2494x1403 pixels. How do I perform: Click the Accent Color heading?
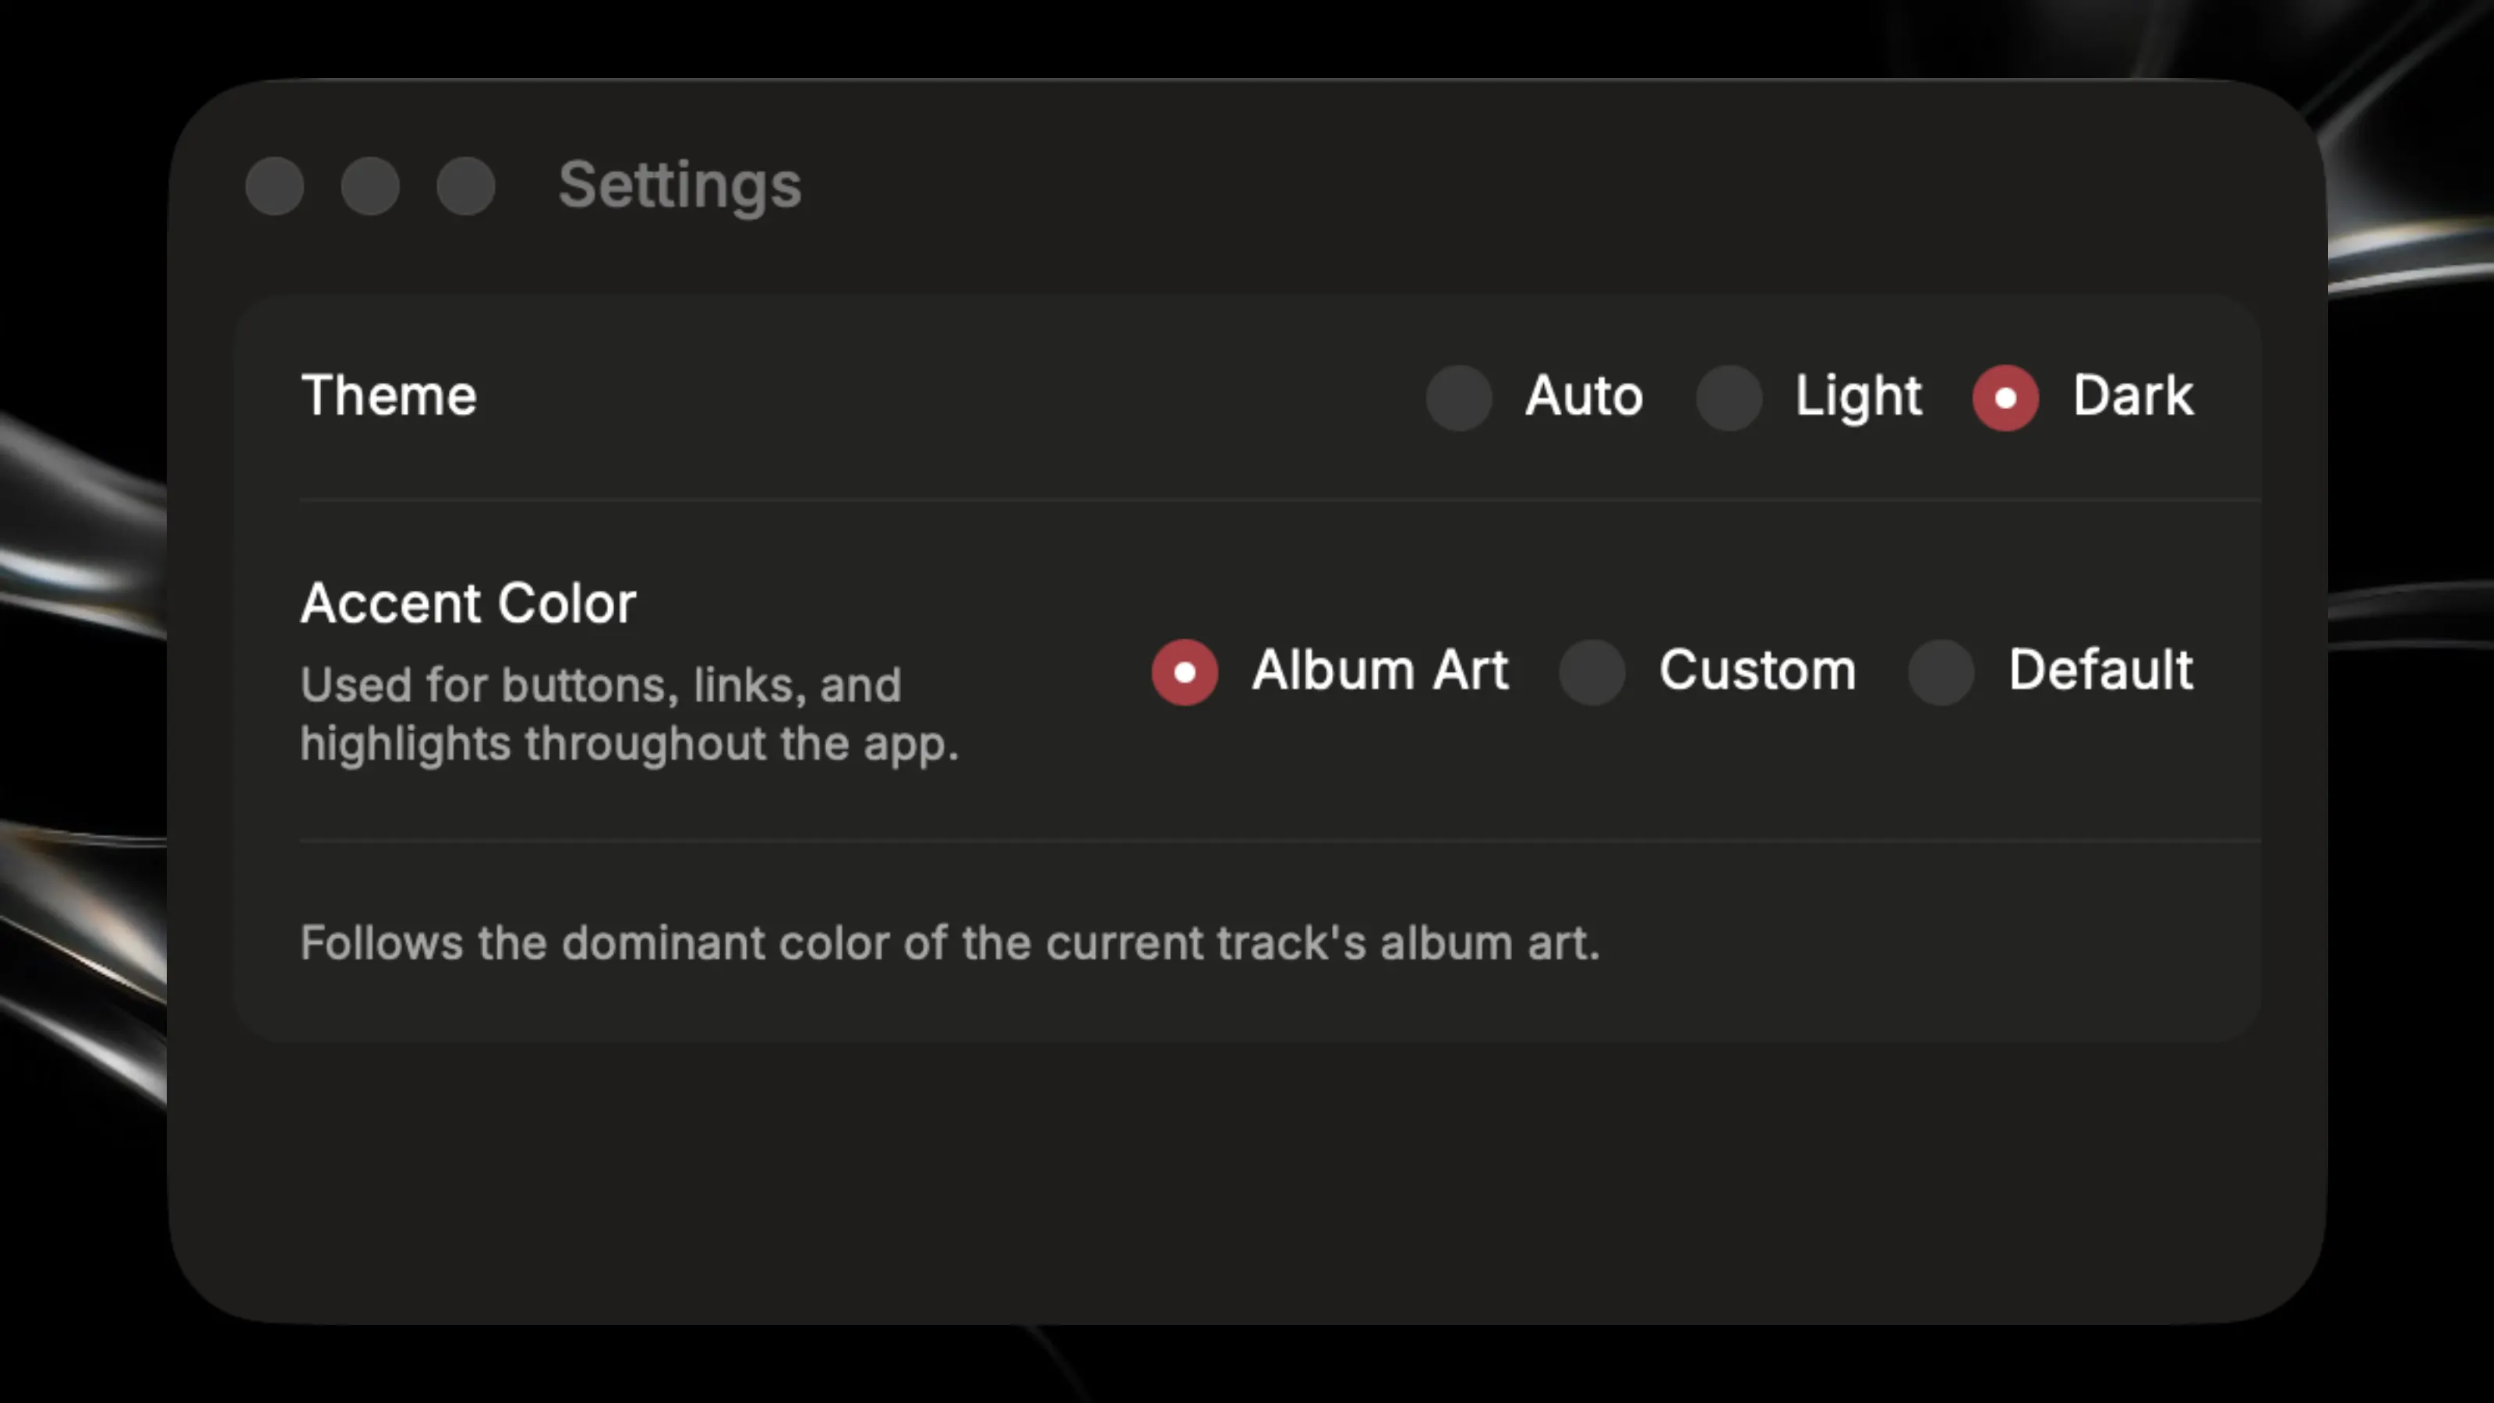tap(468, 603)
